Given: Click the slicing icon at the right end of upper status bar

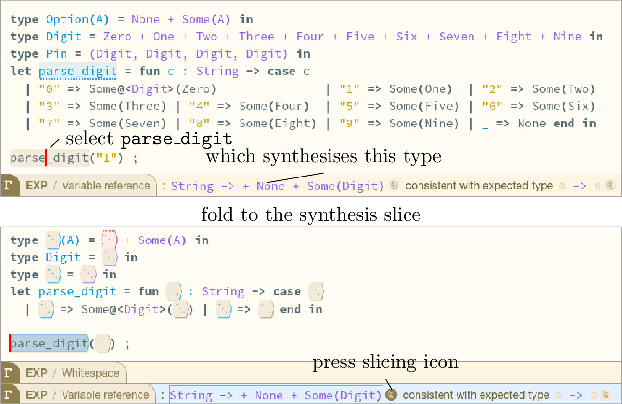Looking at the screenshot, I should (610, 185).
